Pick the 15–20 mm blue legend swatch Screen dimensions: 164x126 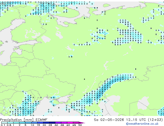click(40, 123)
